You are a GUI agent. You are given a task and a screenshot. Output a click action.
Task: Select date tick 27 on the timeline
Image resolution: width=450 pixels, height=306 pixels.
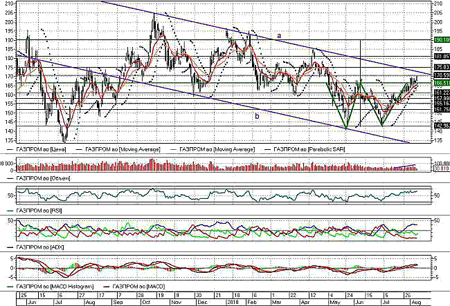point(82,296)
